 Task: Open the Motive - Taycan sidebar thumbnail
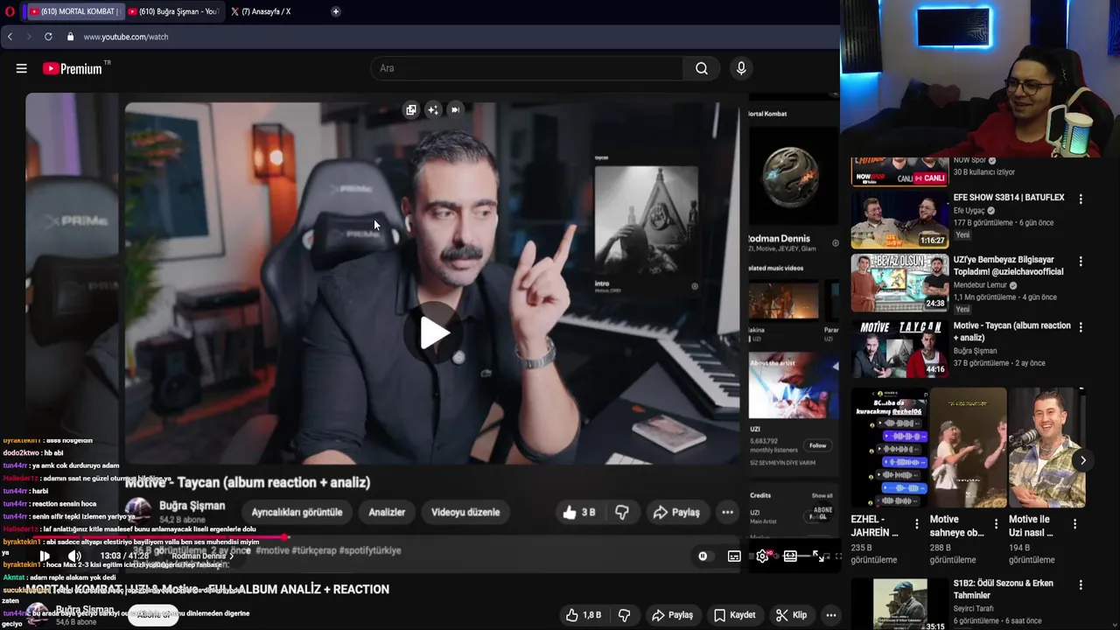point(899,349)
